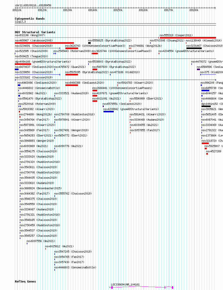Click the blue nsv6470637 Sedlazeck2020 bar
The width and height of the screenshot is (223, 290).
click(x=17, y=69)
